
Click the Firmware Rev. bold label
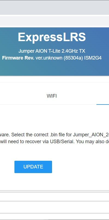pos(18,58)
